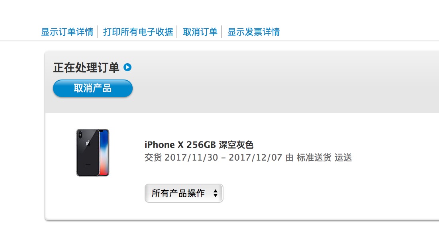The width and height of the screenshot is (439, 225).
Task: Click the up-down arrows of 所有产品操作 selector
Action: coord(215,193)
